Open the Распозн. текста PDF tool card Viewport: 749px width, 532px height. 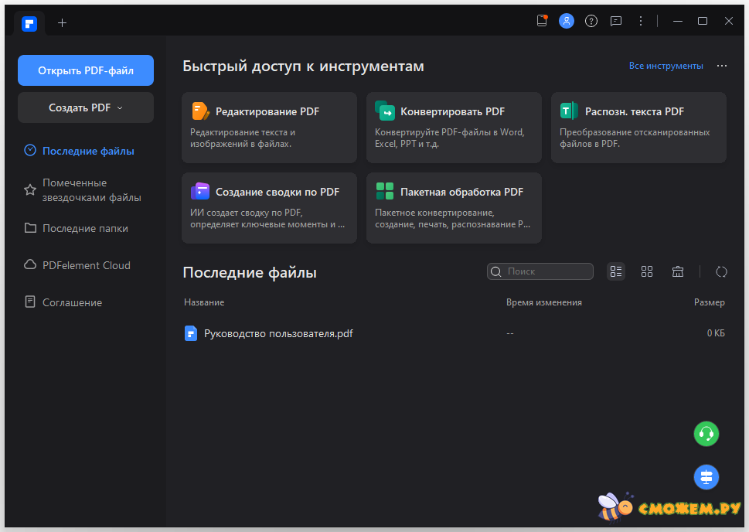click(x=638, y=128)
